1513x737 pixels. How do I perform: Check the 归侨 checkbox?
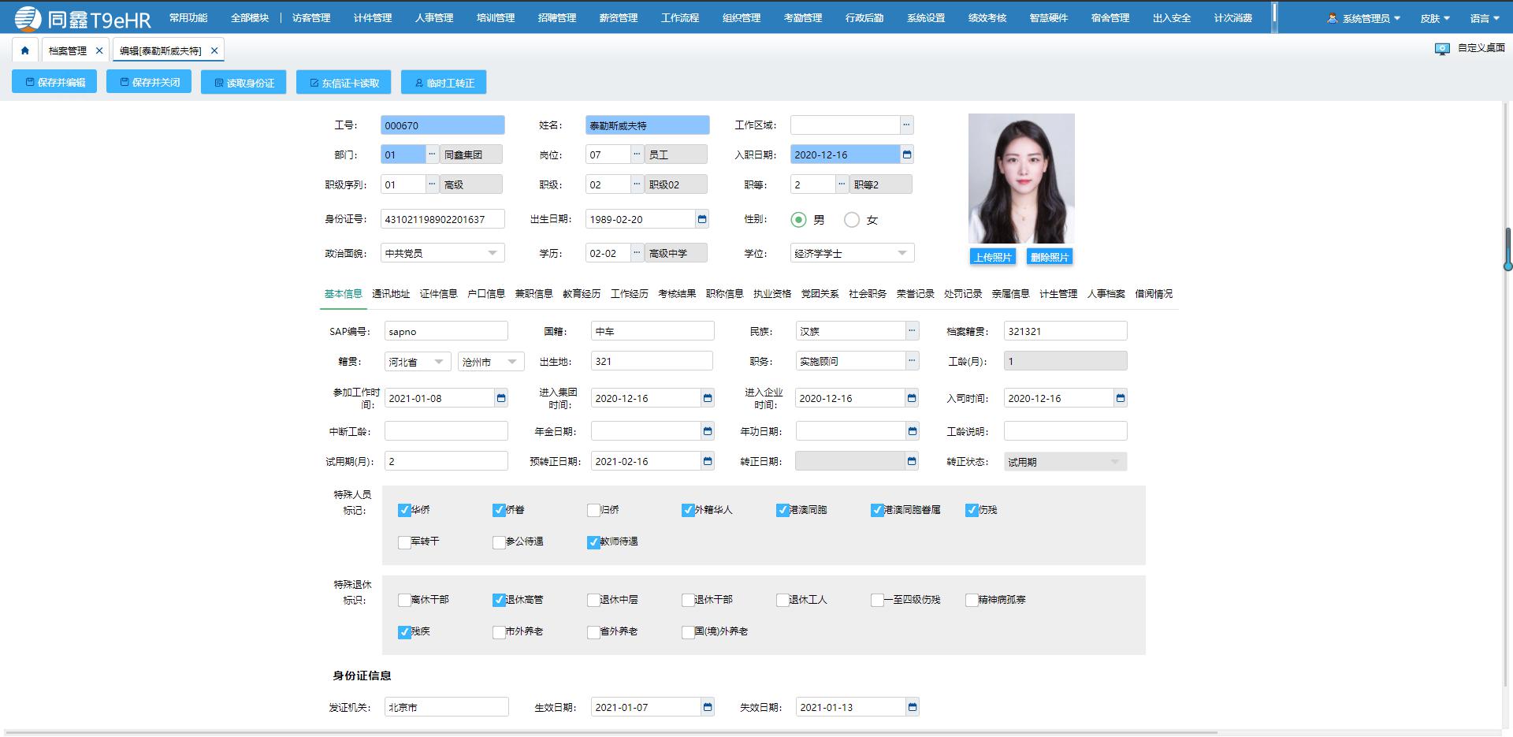tap(593, 510)
